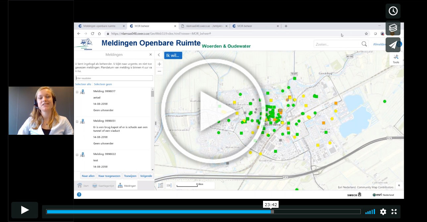Adjust the volume bars in the player
Viewport: 427px width, 222px height.
370,212
